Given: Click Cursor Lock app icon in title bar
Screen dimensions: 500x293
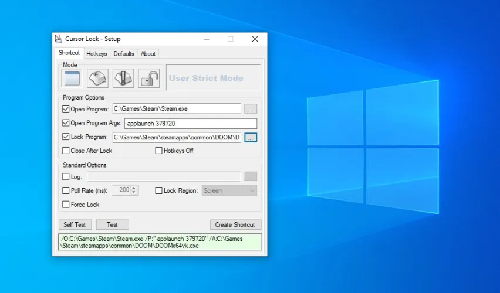Looking at the screenshot, I should tap(58, 39).
